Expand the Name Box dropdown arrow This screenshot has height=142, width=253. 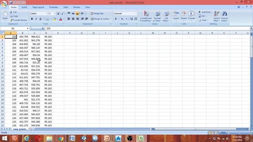[x=28, y=28]
